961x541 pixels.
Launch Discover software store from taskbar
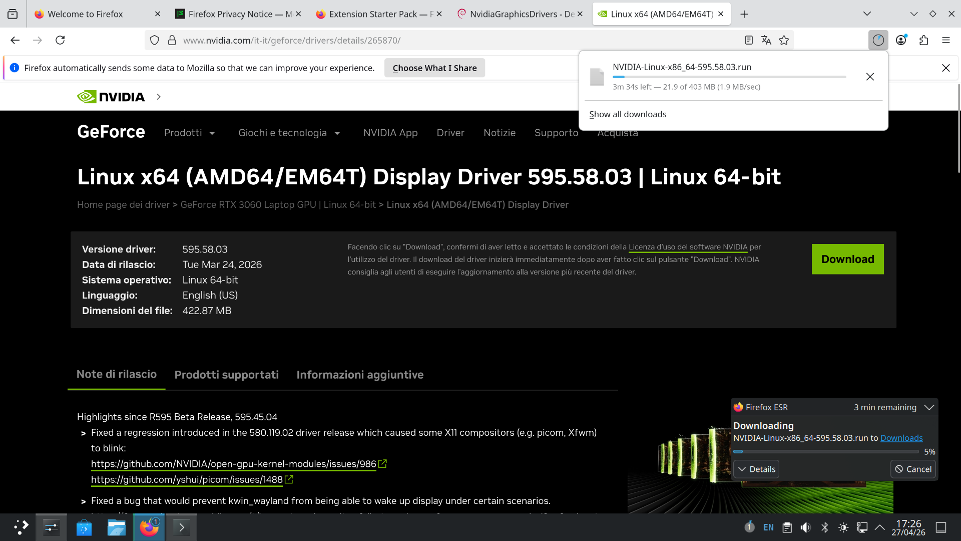84,527
